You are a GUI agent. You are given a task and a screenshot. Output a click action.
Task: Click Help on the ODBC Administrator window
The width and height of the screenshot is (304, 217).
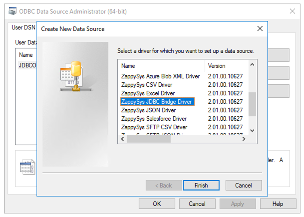pyautogui.click(x=278, y=204)
